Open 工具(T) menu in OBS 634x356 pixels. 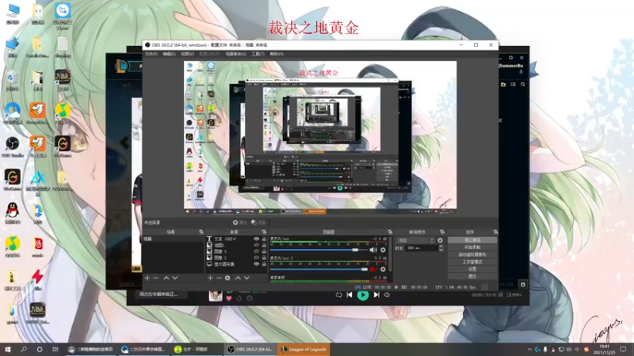(x=258, y=54)
